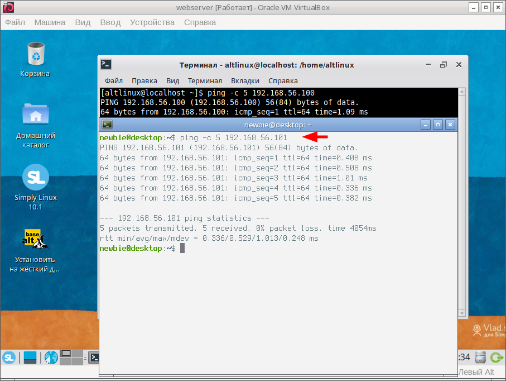Click the newbie@desktop window's terminal icon
Screen dimensions: 506x381
[x=107, y=125]
